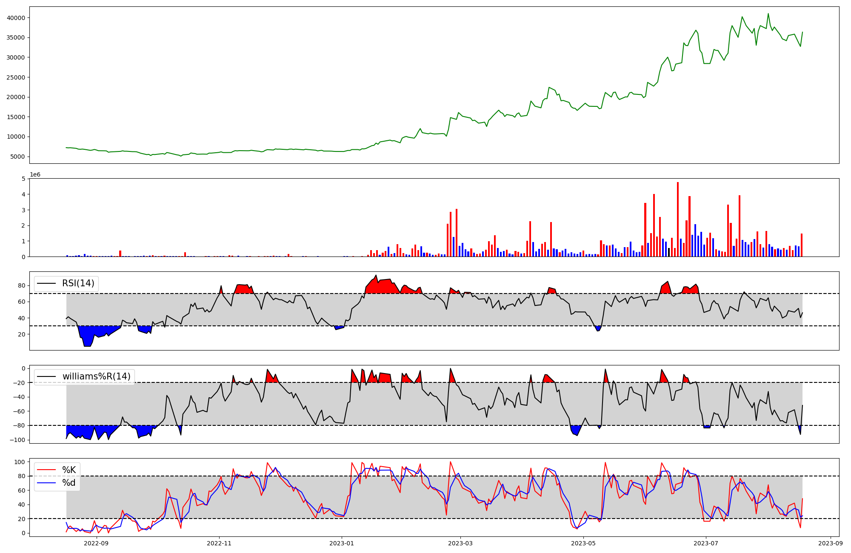Click the 1e6 volume scale label
The width and height of the screenshot is (851, 553).
click(35, 175)
